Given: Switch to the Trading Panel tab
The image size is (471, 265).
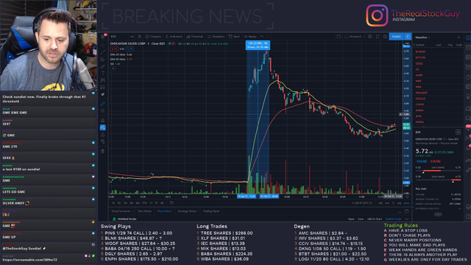Looking at the screenshot, I should 211,211.
